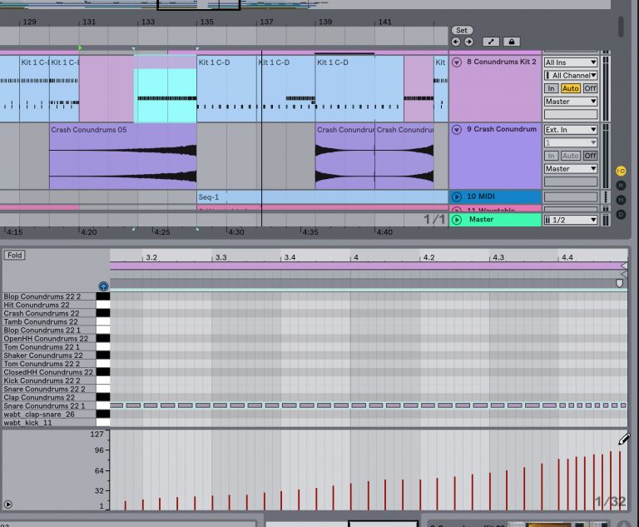Select Clap Conundrums 22 drum row
The image size is (639, 527).
[x=49, y=397]
